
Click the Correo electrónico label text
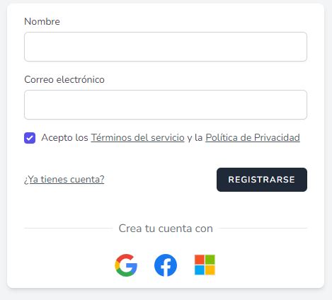point(64,79)
